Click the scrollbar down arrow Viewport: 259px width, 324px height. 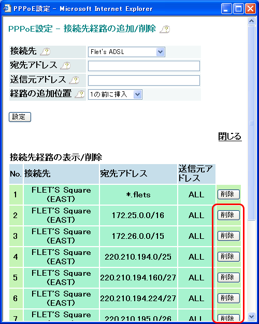coord(251,316)
